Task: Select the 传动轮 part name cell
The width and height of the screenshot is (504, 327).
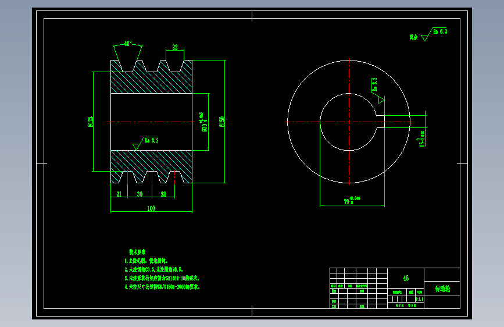Action: pyautogui.click(x=442, y=289)
